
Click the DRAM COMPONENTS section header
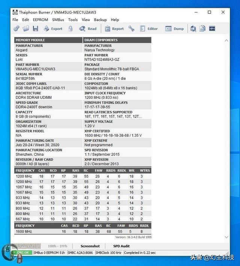[x=117, y=40]
